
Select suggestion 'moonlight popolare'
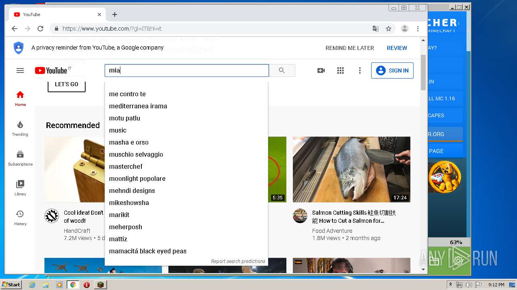186,178
